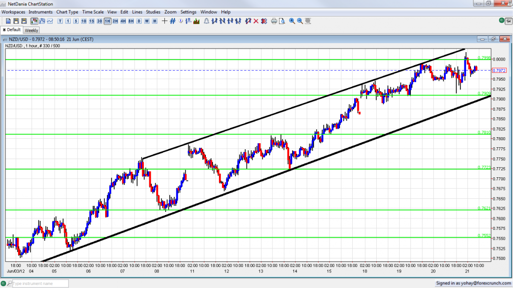
Task: Click the green status indicator bottom-left
Action: pyautogui.click(x=4, y=283)
